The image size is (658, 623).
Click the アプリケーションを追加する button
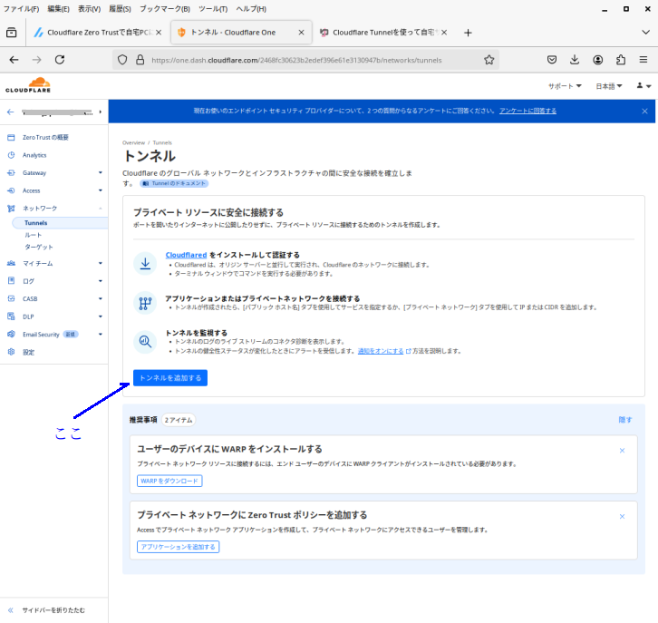pos(178,547)
